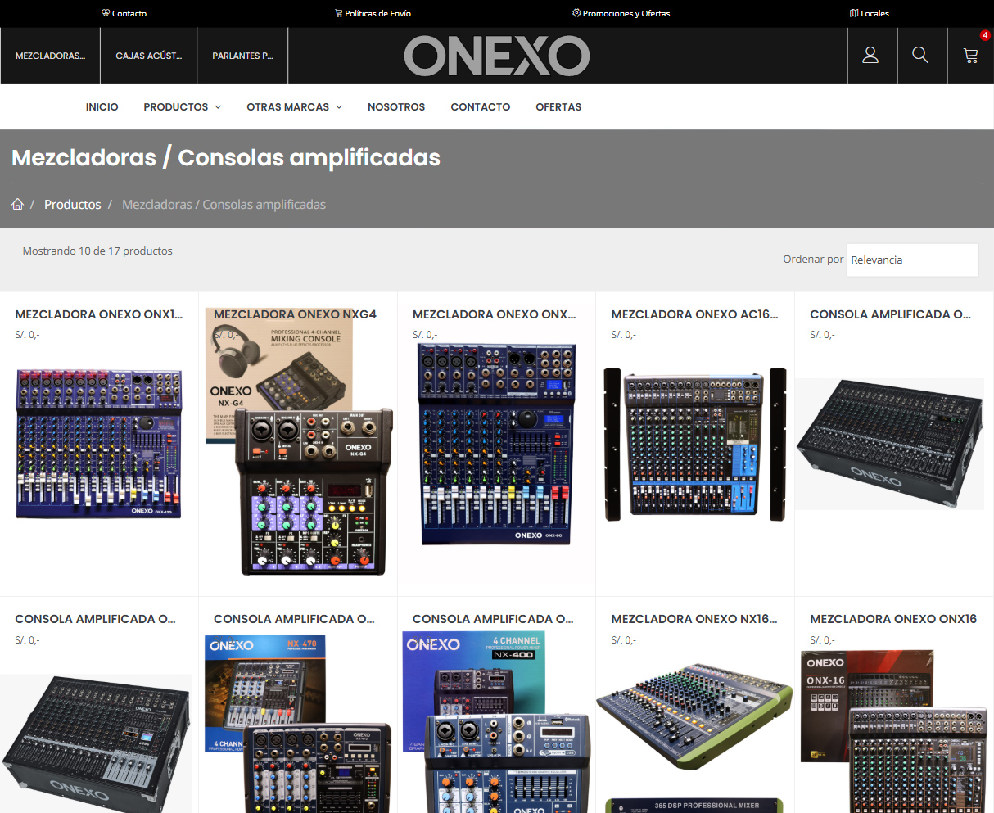Open CONTACTO in the main menu
The height and width of the screenshot is (813, 994).
click(x=481, y=106)
